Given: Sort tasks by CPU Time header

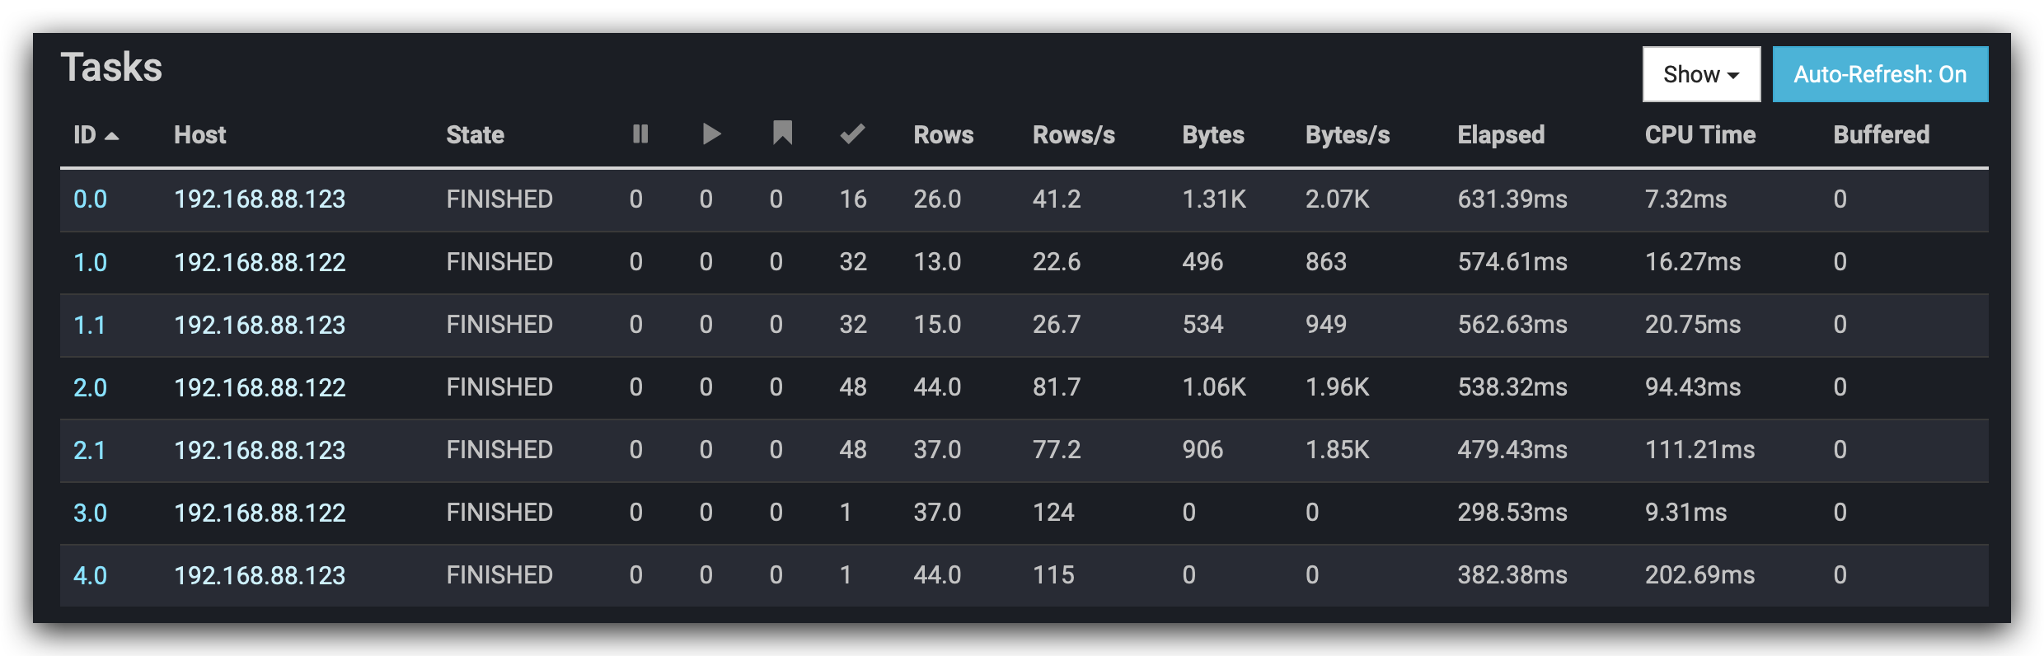Looking at the screenshot, I should [1699, 135].
